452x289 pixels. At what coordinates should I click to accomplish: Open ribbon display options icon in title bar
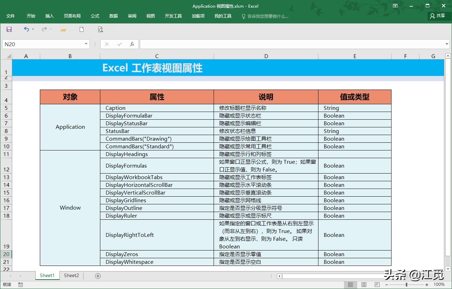(x=395, y=6)
